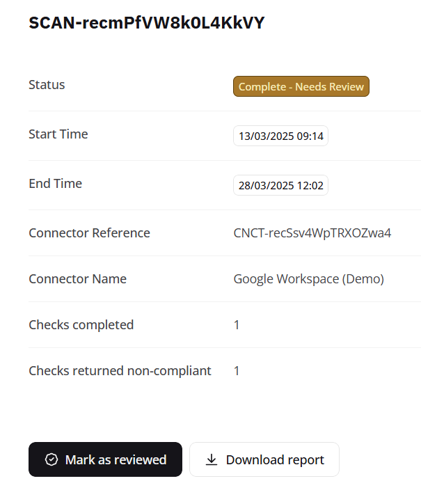
Task: Click the Status field label
Action: [x=47, y=85]
